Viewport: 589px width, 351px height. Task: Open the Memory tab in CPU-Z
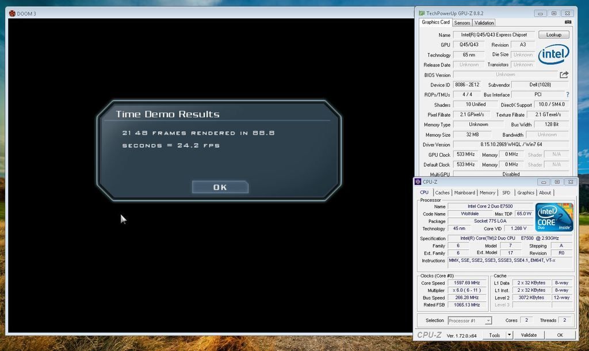(x=487, y=193)
